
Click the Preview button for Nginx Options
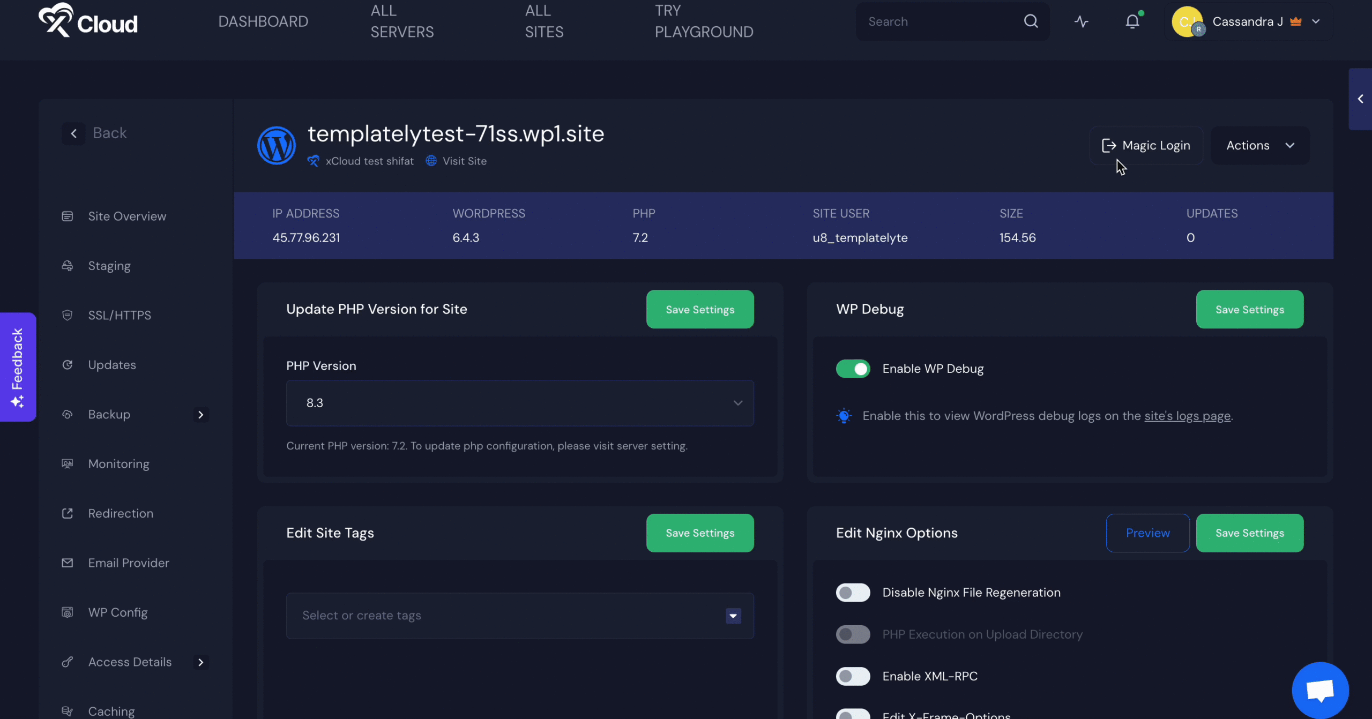pyautogui.click(x=1147, y=533)
